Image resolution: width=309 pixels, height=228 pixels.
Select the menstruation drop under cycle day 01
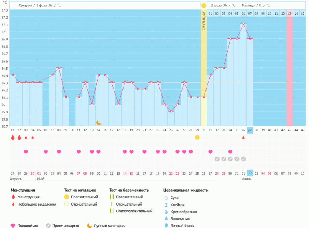tap(13, 137)
